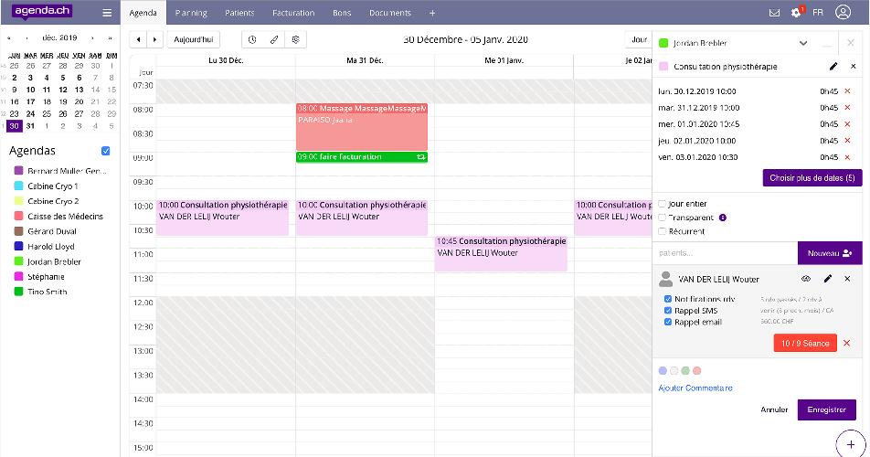This screenshot has width=870, height=457.
Task: Open settings gear with notification badge
Action: click(x=796, y=13)
